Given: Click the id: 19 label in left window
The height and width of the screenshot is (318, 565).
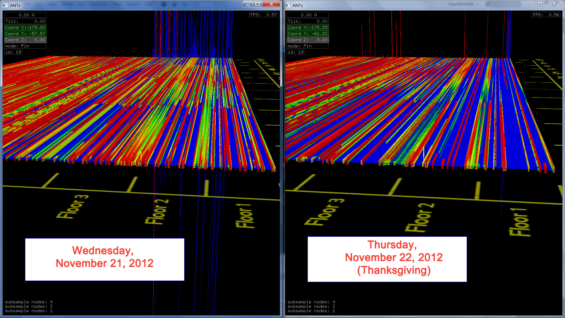Looking at the screenshot, I should [x=13, y=52].
